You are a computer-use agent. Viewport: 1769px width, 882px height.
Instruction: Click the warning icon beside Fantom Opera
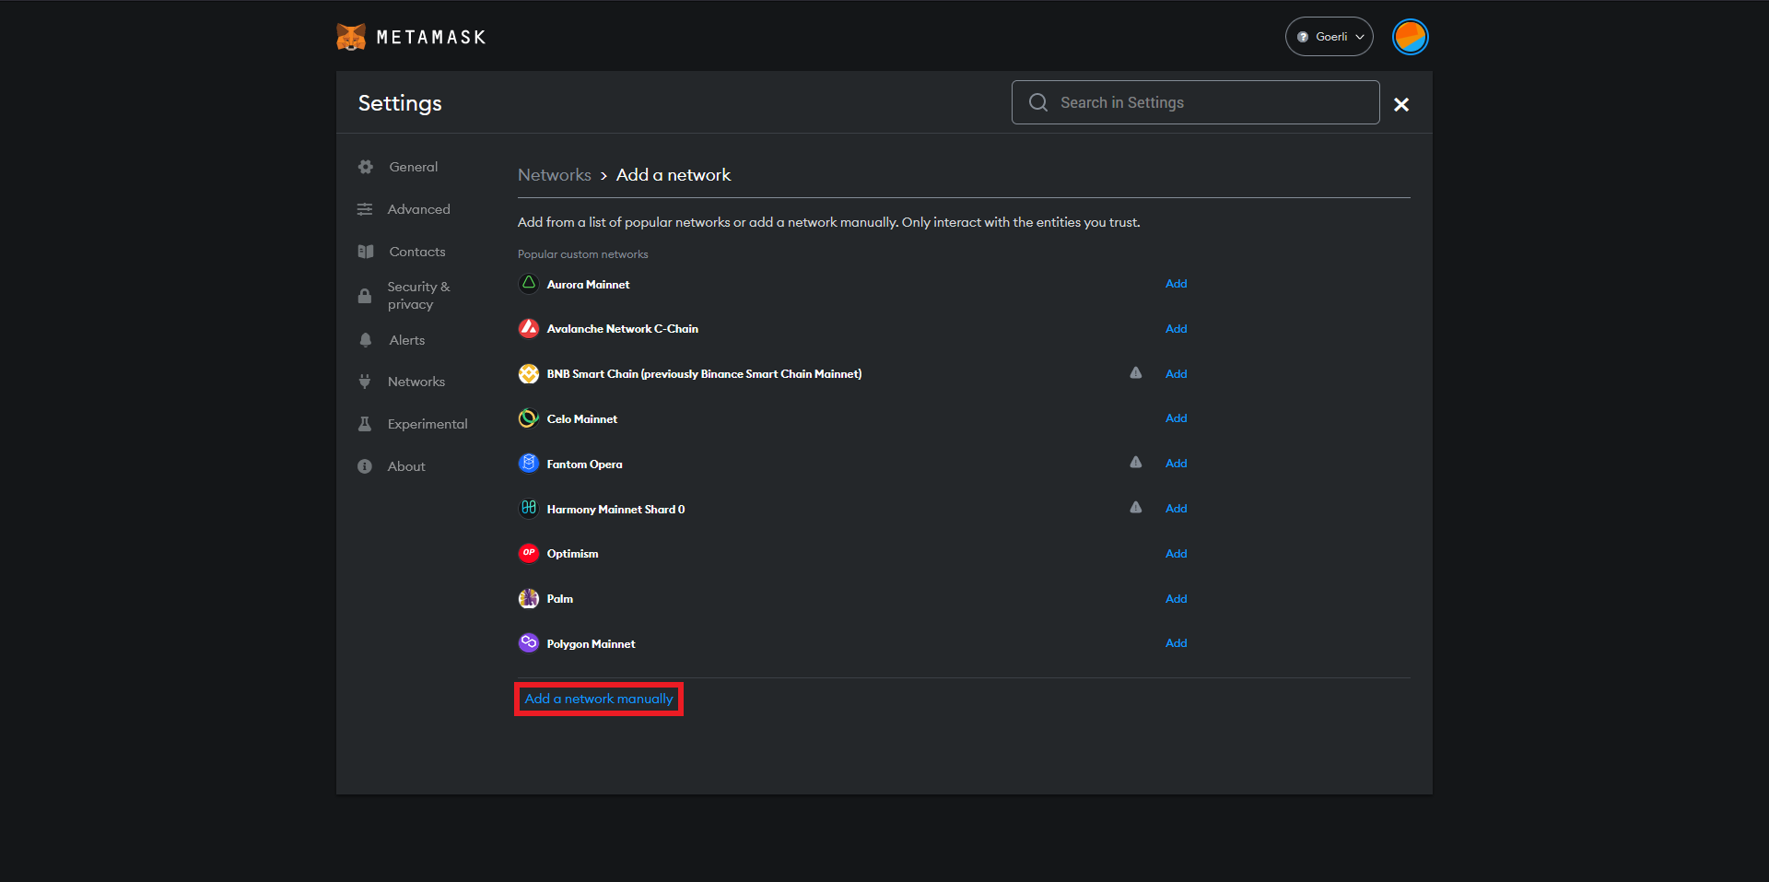[1135, 463]
